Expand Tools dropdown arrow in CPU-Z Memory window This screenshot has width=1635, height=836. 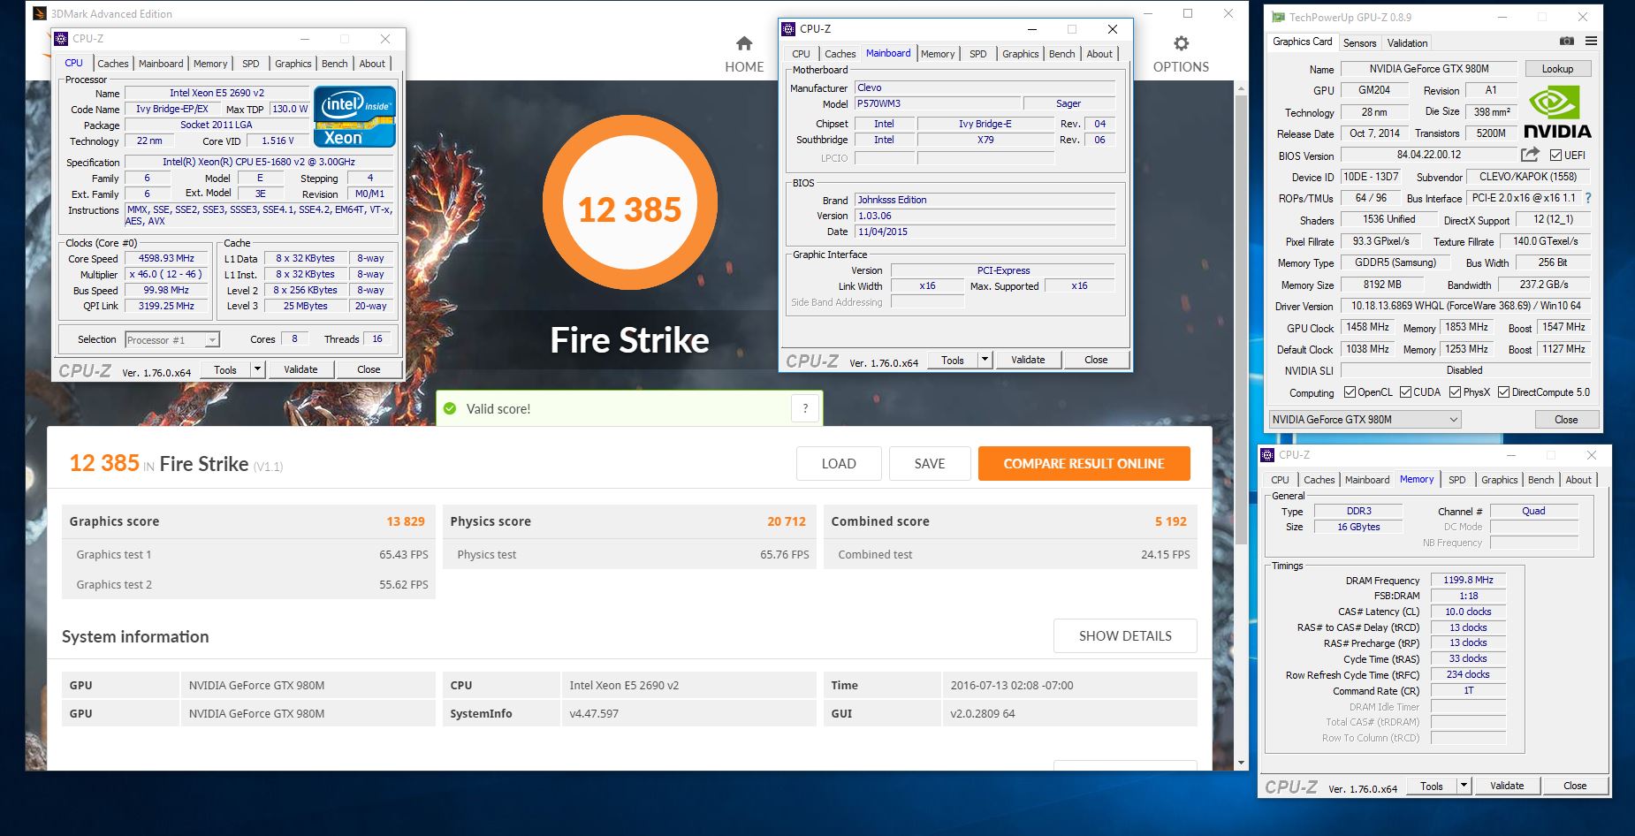pos(1464,786)
